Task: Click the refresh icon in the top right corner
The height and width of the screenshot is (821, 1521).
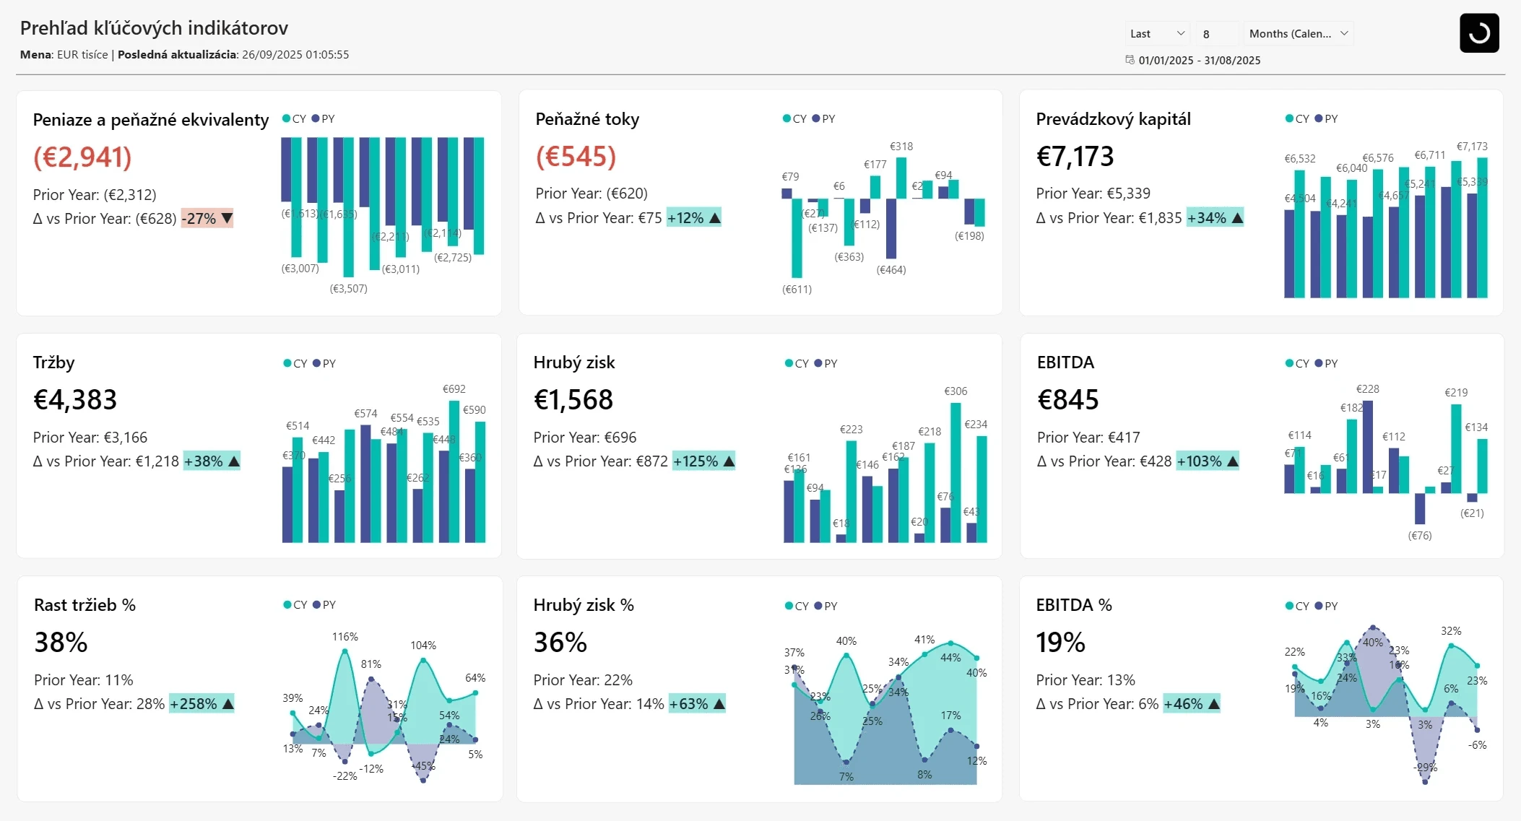Action: (x=1478, y=32)
